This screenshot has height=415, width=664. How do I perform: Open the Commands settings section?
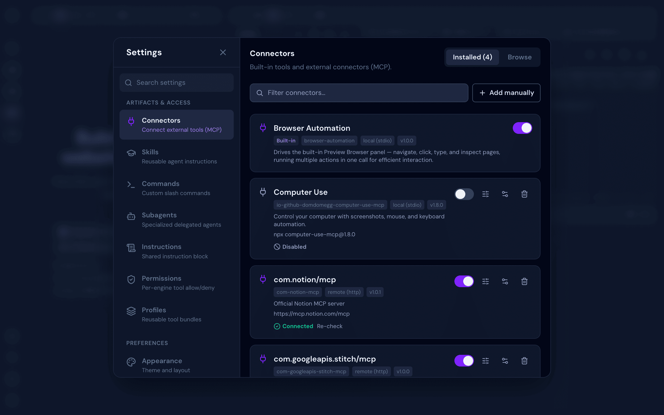click(176, 188)
